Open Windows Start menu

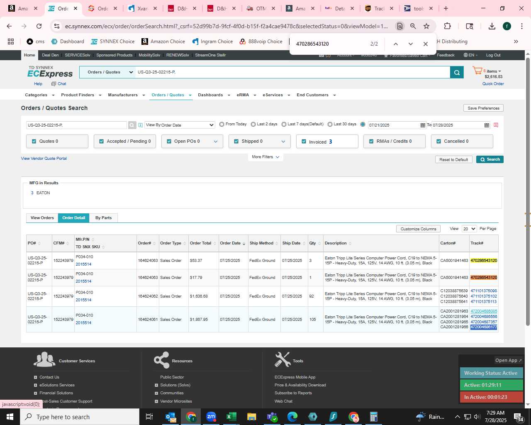(10, 417)
